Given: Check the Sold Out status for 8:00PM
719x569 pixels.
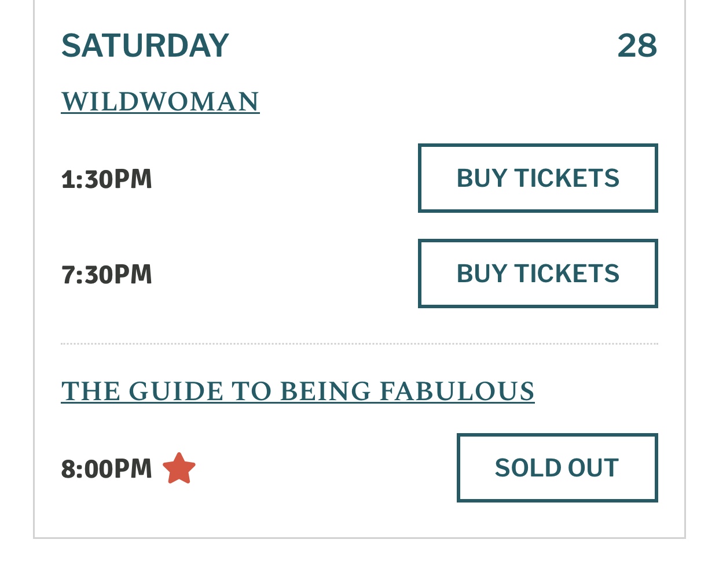Looking at the screenshot, I should (x=557, y=468).
